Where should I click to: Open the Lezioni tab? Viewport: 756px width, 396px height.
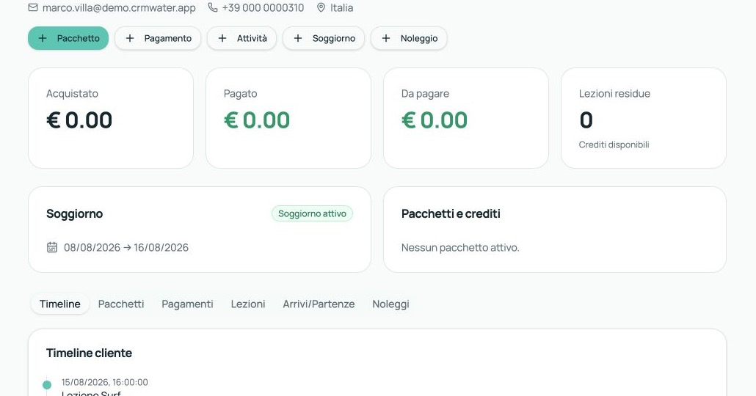[248, 304]
